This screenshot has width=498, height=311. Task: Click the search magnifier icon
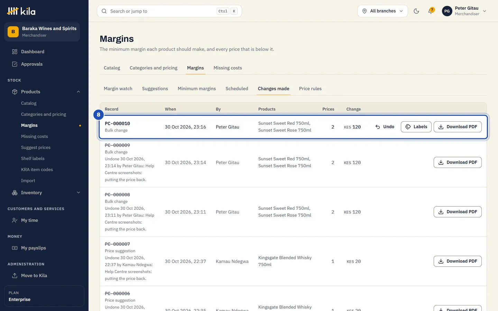click(104, 11)
